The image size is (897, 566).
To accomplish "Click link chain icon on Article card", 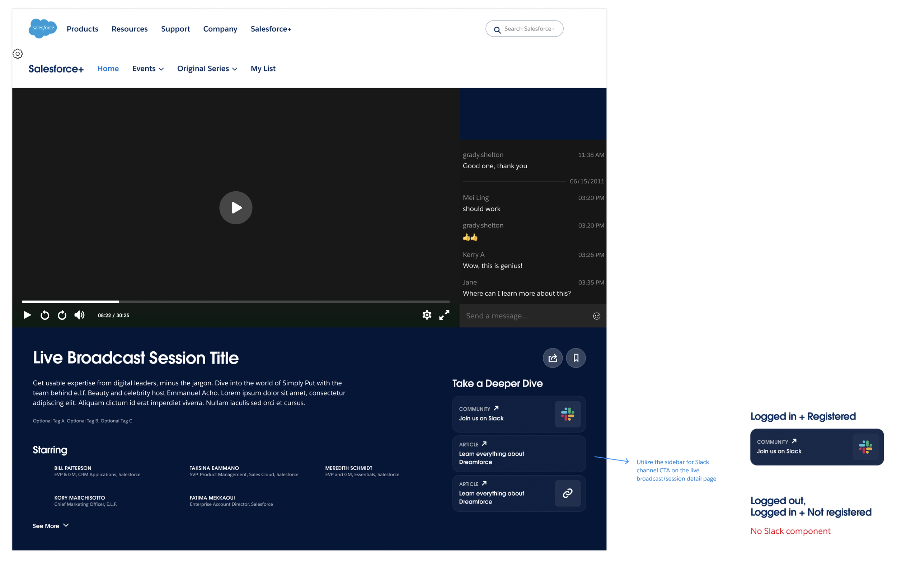I will tap(568, 494).
